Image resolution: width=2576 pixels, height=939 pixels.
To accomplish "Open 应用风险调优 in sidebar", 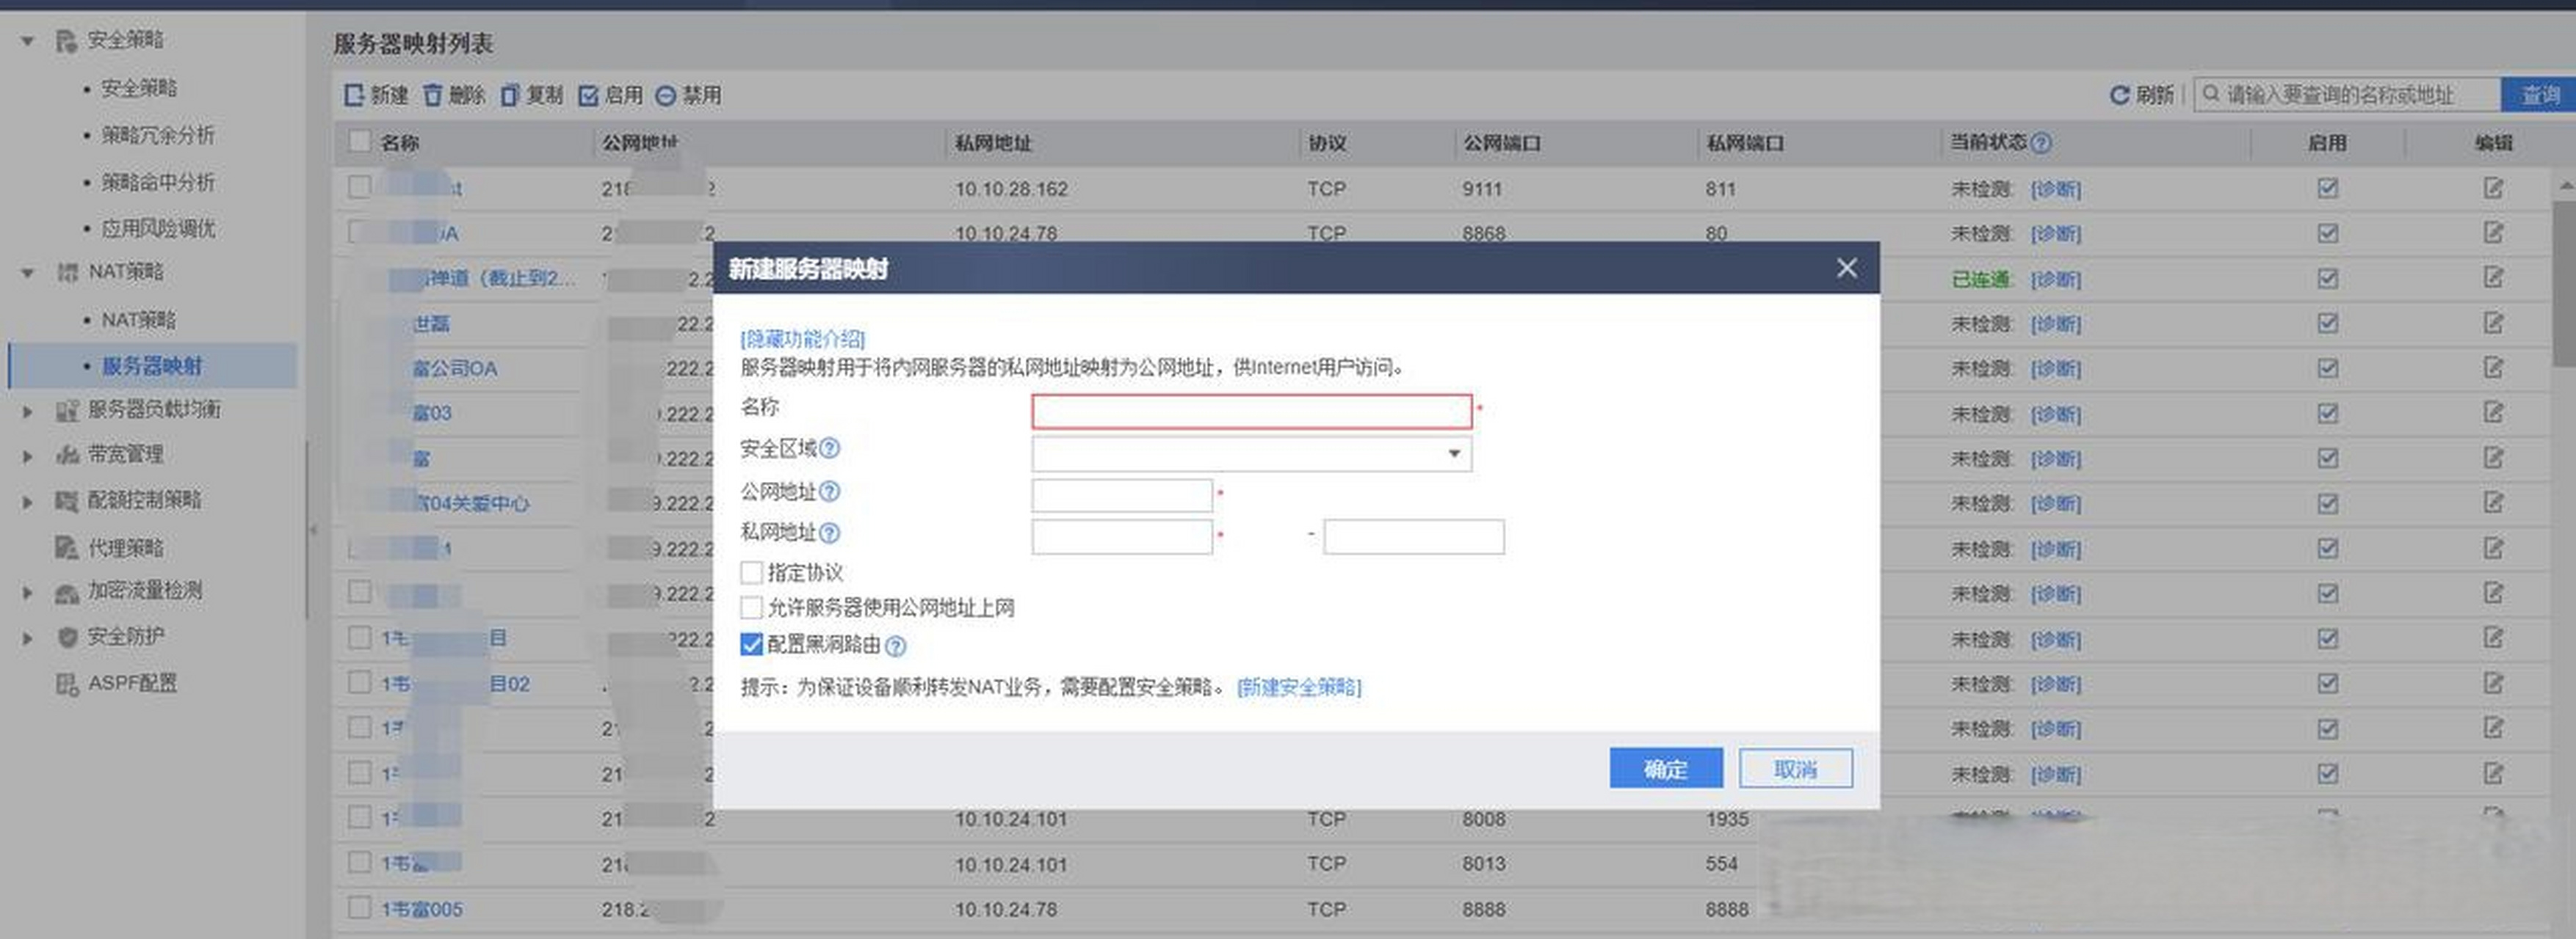I will [x=157, y=227].
